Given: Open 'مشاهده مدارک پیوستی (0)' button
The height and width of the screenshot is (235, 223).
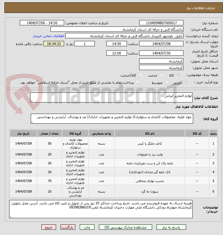Looking at the screenshot, I should [x=126, y=227].
